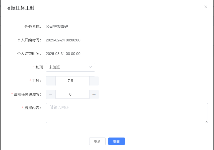Close the 填报任务工时 dialog
Screen dimensions: 214x150
click(x=206, y=7)
